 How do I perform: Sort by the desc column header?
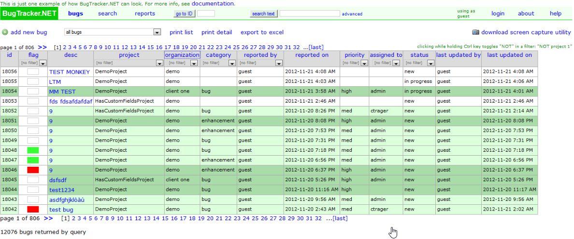71,55
